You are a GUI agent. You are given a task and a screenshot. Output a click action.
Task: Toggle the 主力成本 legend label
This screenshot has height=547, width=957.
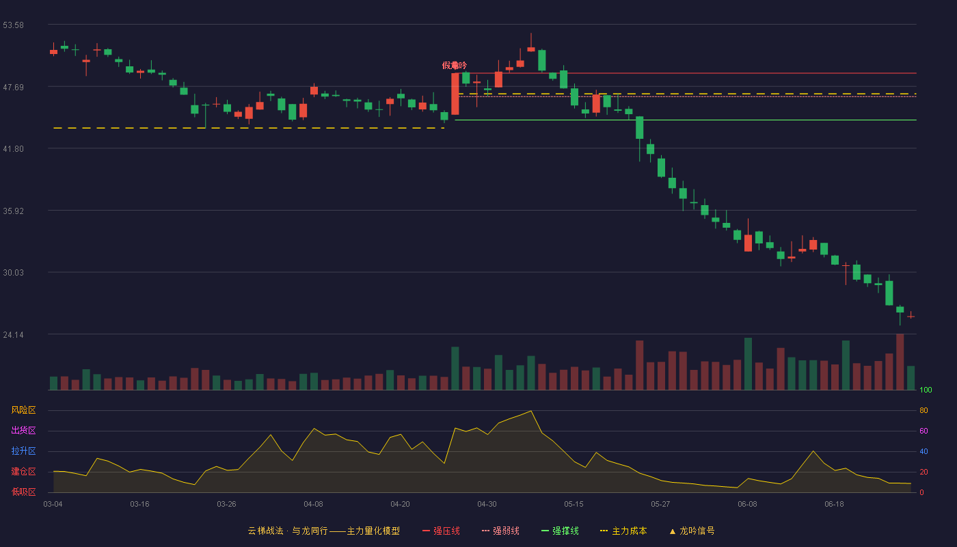[x=630, y=531]
